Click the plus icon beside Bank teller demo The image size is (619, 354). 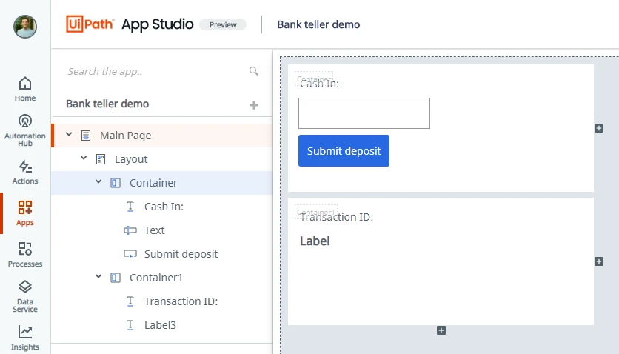click(x=254, y=105)
